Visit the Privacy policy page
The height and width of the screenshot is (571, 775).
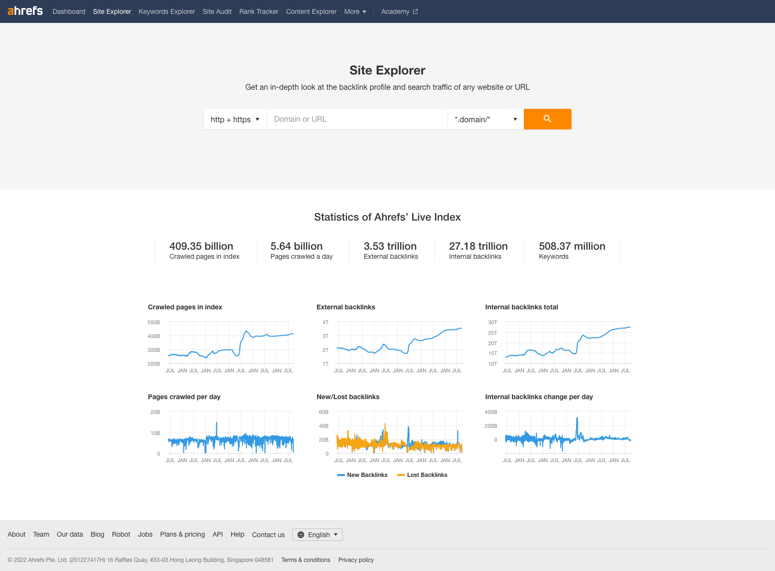(x=356, y=560)
